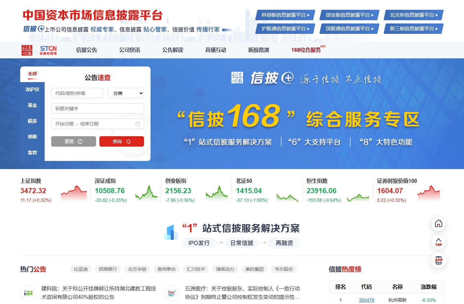Open the 公司快讯 menu
Image resolution: width=464 pixels, height=304 pixels.
coord(130,50)
